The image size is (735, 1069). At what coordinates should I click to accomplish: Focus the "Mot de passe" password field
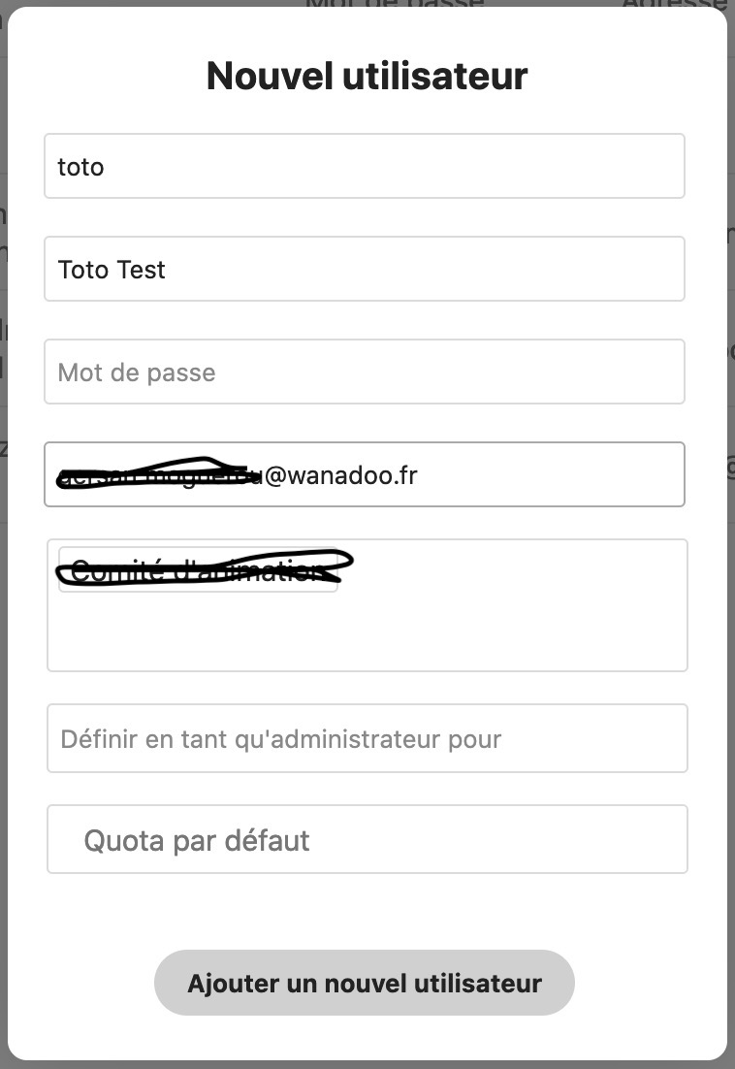click(x=364, y=372)
